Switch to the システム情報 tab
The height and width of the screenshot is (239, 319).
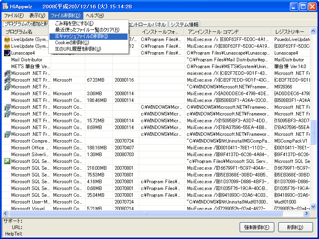pos(184,24)
